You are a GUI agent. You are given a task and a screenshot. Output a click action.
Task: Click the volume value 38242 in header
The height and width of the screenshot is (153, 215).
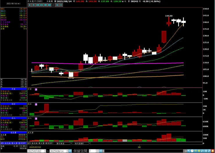(134, 1)
